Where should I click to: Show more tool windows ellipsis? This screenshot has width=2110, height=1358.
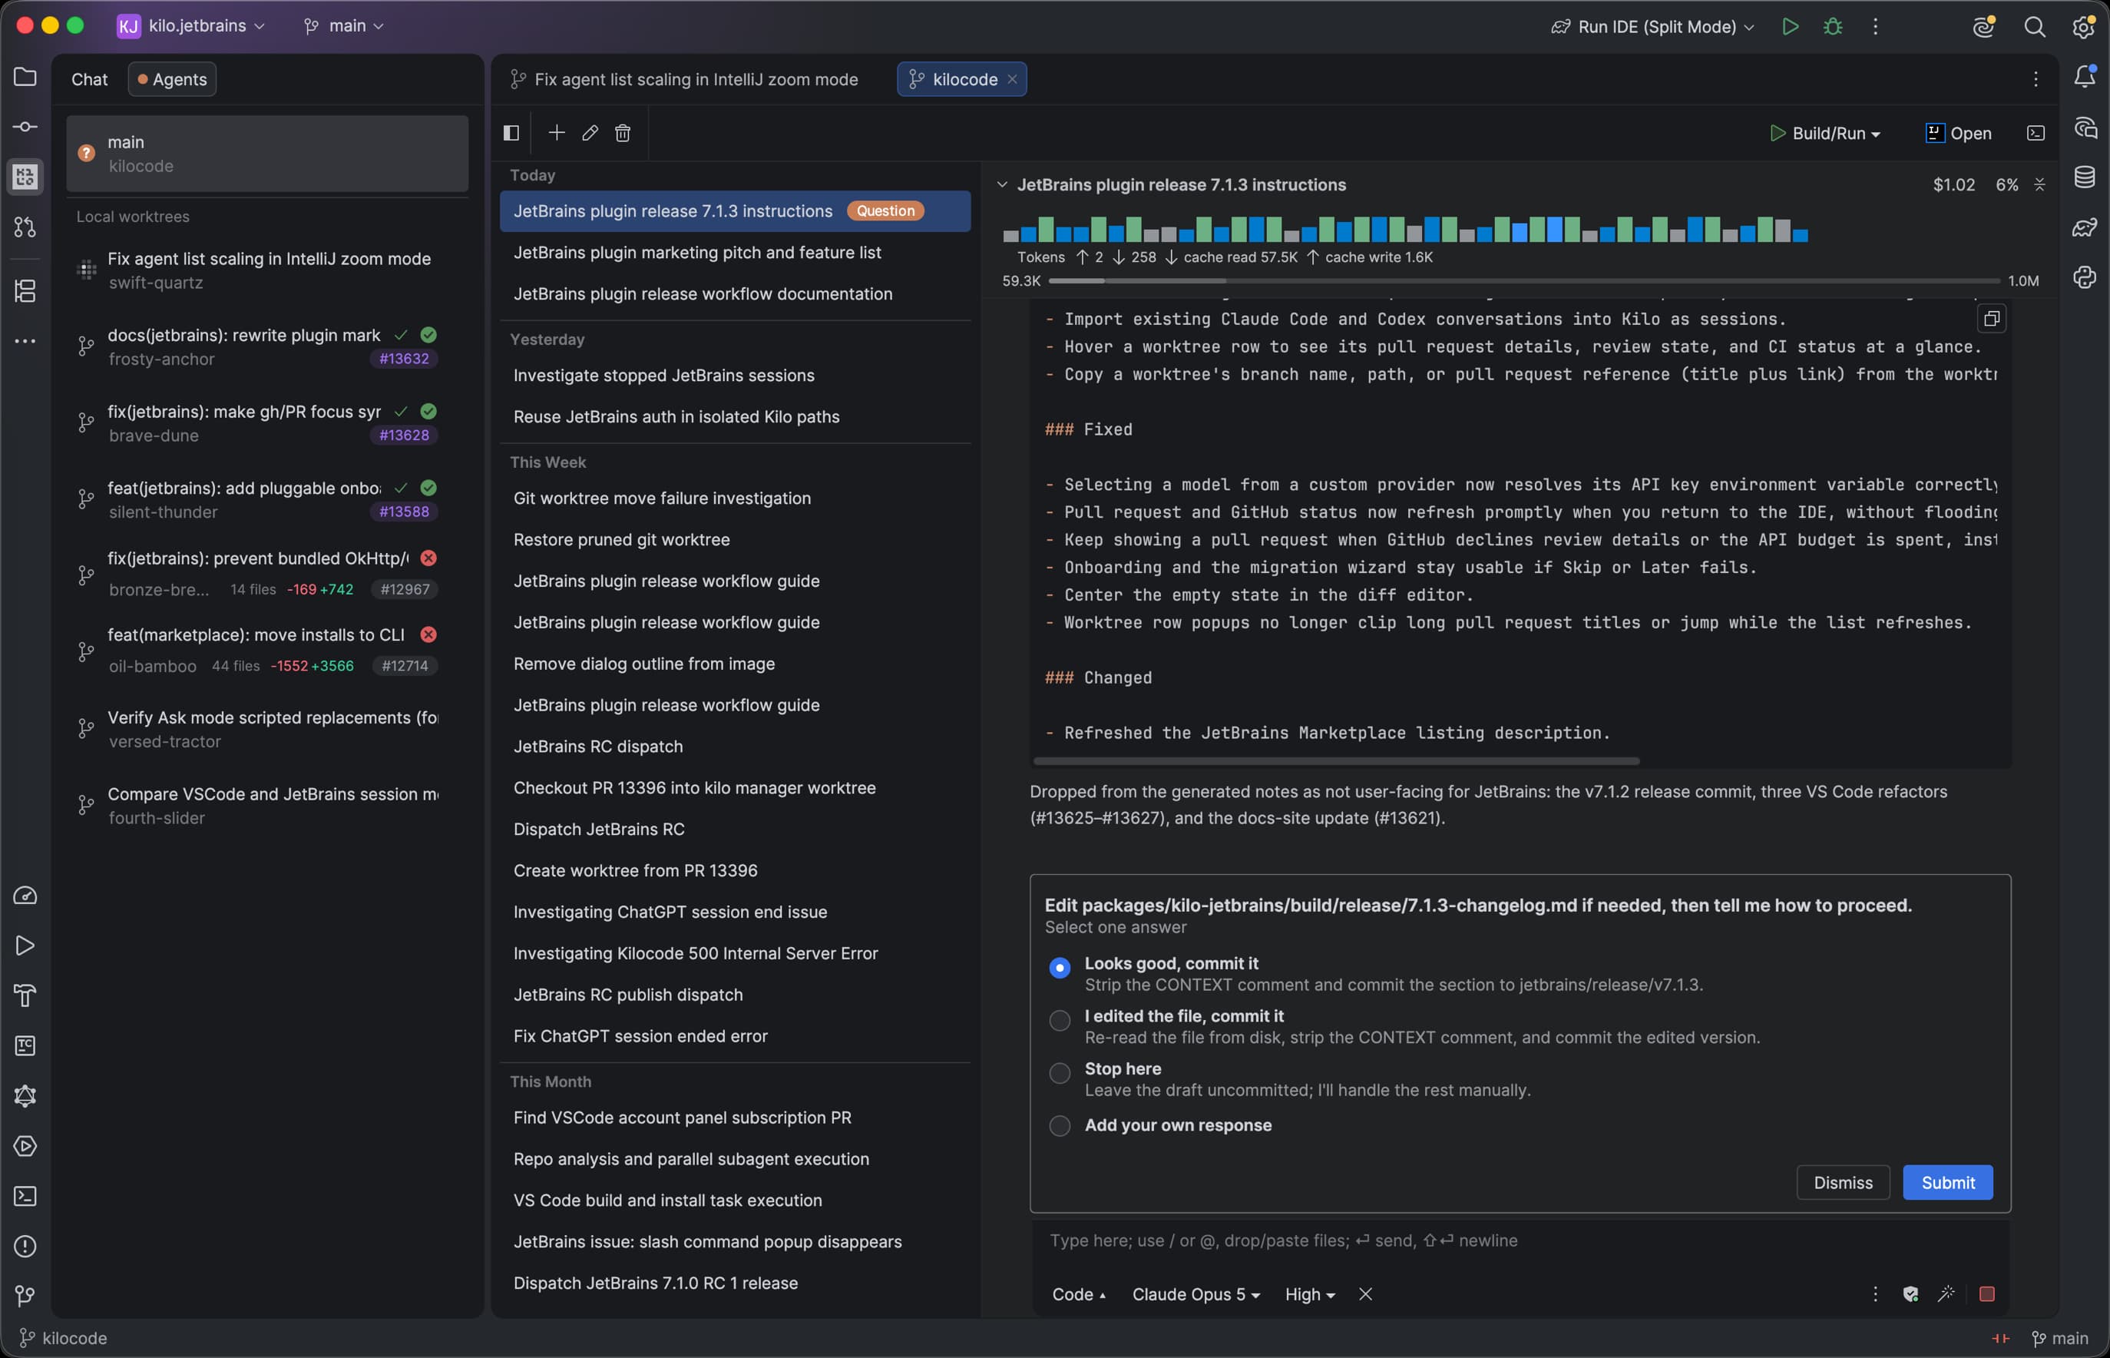pyautogui.click(x=25, y=341)
